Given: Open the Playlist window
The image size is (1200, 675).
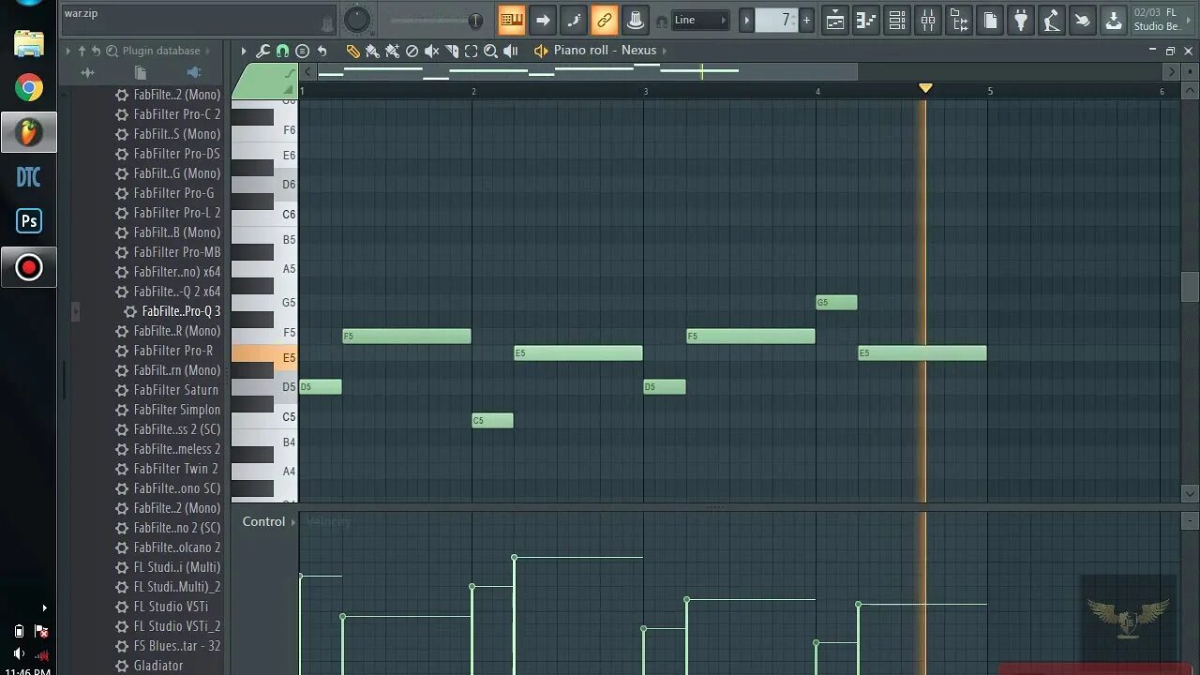Looking at the screenshot, I should (835, 20).
